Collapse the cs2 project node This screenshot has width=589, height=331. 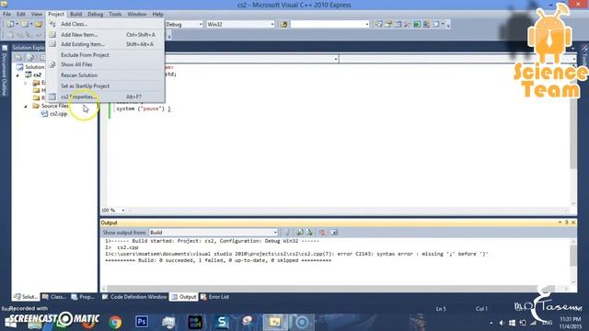click(17, 75)
